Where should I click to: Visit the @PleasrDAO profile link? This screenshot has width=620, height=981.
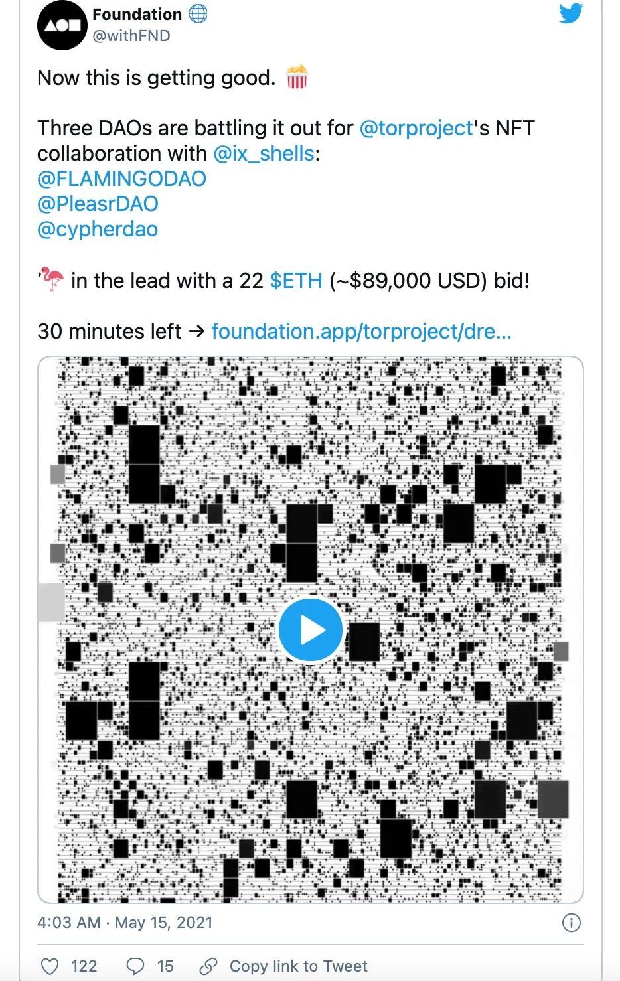(98, 204)
